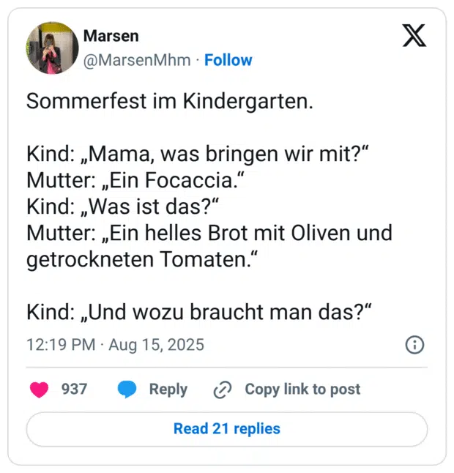Open Marsen's profile picture
Viewport: 454px width, 473px height.
(x=52, y=48)
